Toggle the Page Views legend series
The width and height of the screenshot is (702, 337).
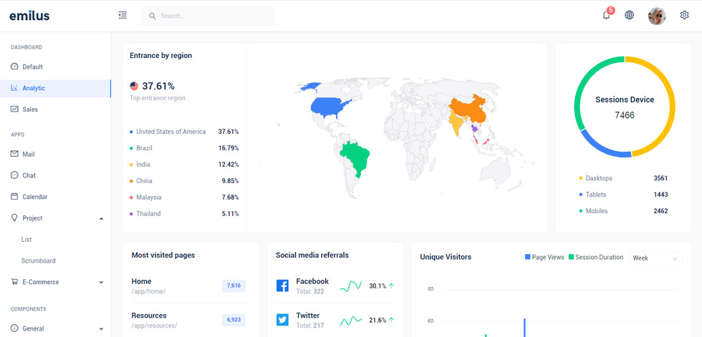point(544,258)
